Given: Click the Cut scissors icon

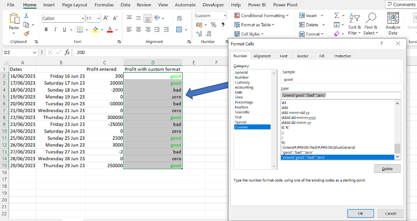Looking at the screenshot, I should [x=26, y=16].
